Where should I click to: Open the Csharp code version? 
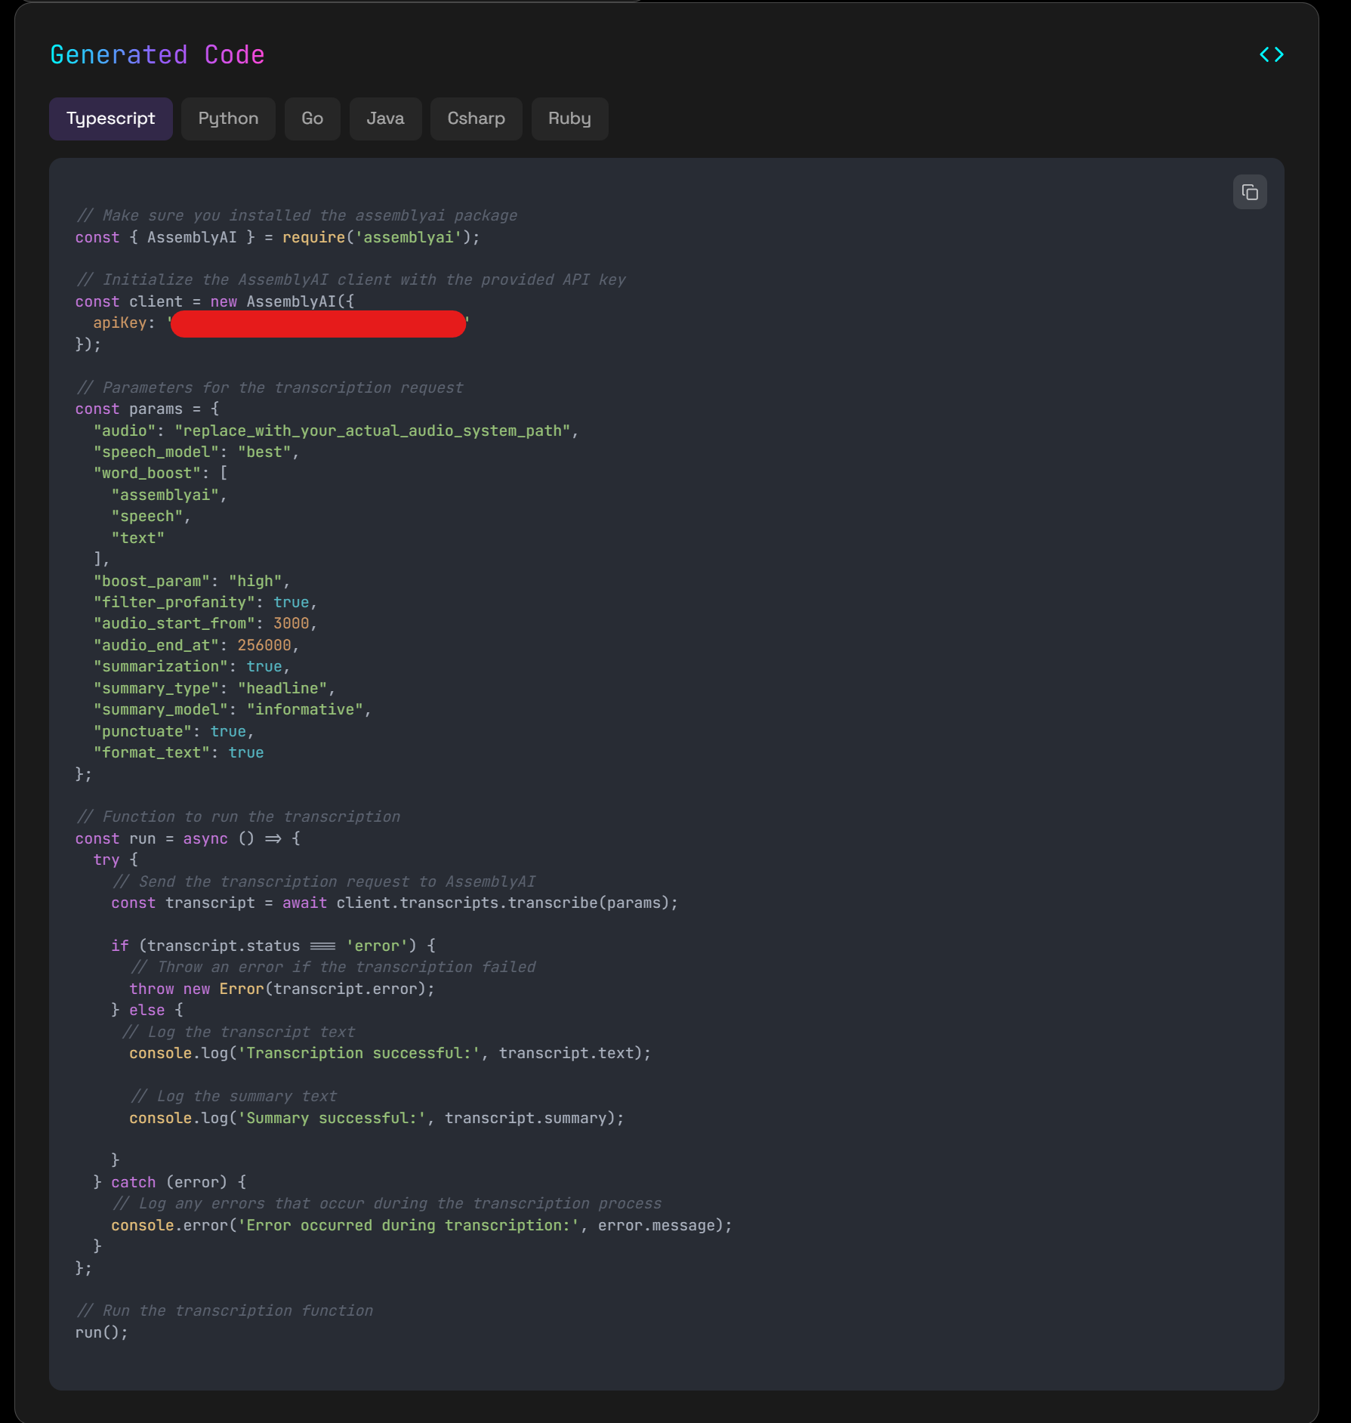pos(476,119)
